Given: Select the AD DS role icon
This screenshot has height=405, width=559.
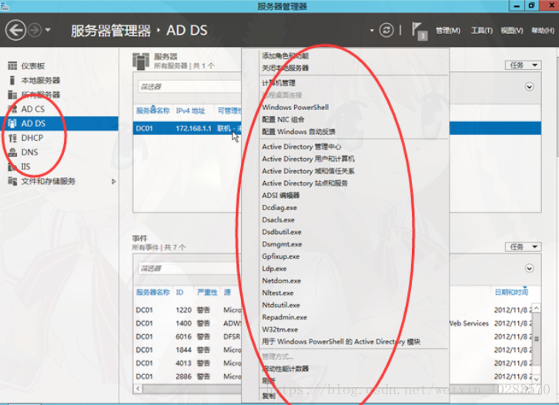Looking at the screenshot, I should (12, 123).
